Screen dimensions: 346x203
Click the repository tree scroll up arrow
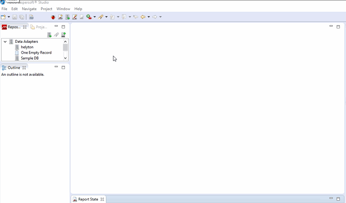[x=65, y=41]
